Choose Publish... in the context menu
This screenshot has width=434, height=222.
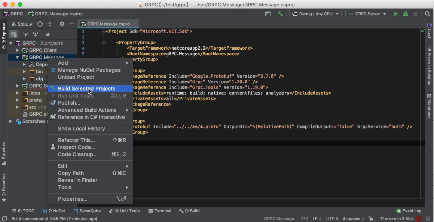(90, 103)
